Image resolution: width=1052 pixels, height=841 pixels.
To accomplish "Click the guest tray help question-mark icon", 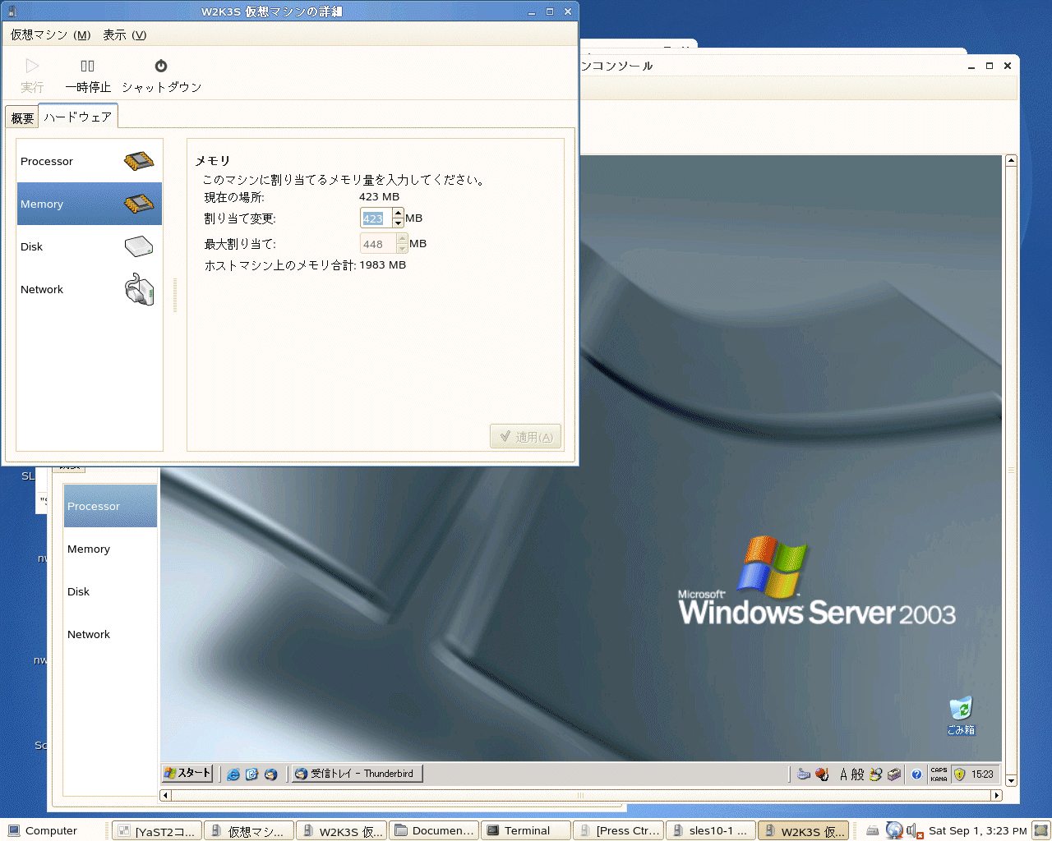I will [916, 774].
